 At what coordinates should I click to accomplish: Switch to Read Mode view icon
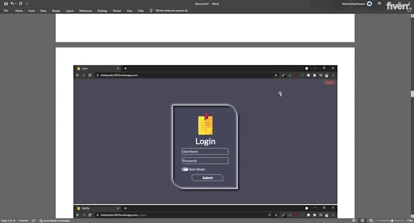354,221
